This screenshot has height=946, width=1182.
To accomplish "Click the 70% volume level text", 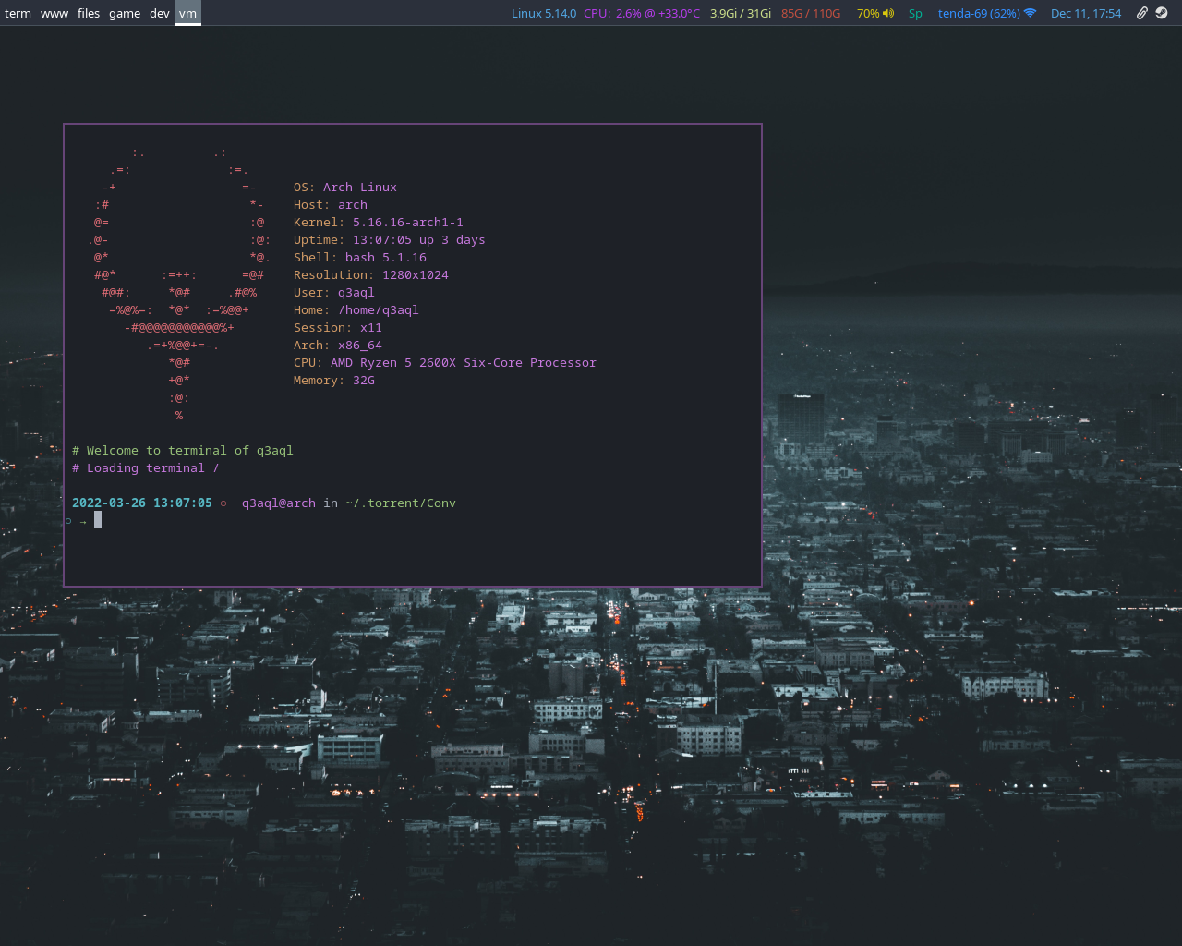I will (x=868, y=13).
